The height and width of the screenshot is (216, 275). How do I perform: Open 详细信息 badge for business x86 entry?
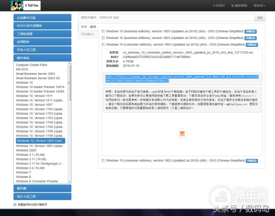coord(249,38)
